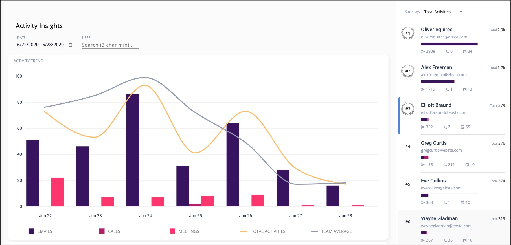Click Eve Collins' emails sent icon
The height and width of the screenshot is (245, 511).
tap(423, 203)
